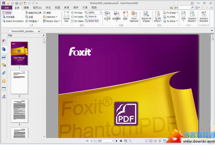Open the security lock panel
The image size is (215, 145).
click(x=4, y=81)
